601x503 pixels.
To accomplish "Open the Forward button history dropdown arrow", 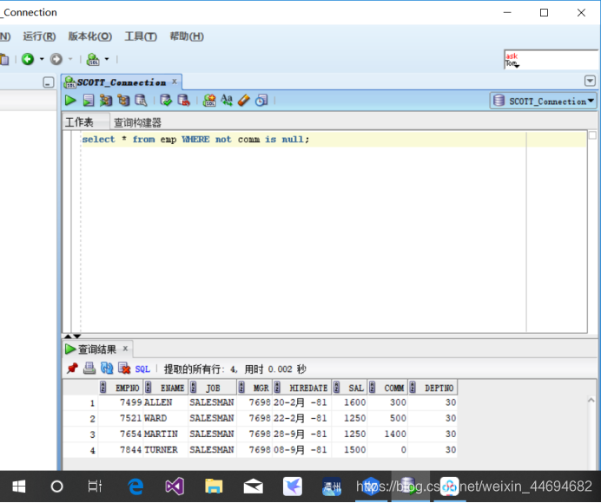I will [x=70, y=59].
